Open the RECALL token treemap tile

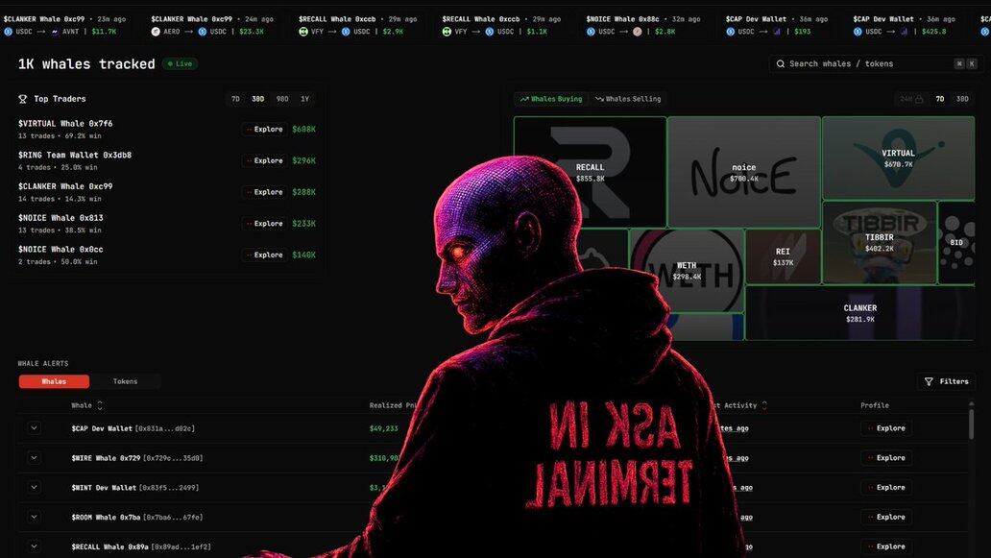[x=590, y=171]
